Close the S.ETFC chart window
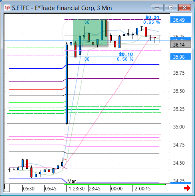 click(x=185, y=8)
